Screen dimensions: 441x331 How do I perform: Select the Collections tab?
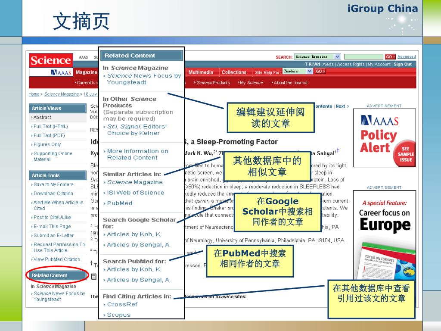[x=234, y=72]
